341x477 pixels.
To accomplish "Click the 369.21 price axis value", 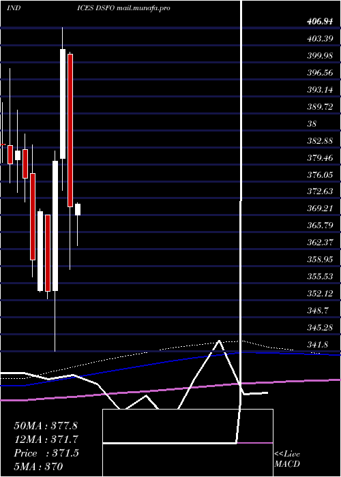I will pos(321,209).
